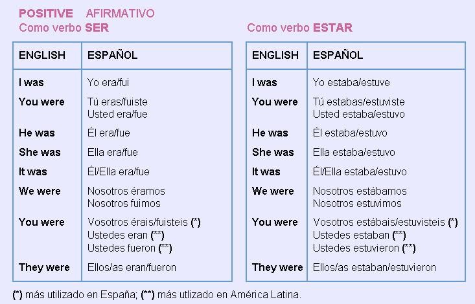The width and height of the screenshot is (475, 304).
Task: Click 'Yo estaba/estuve' cell
Action: coord(352,82)
